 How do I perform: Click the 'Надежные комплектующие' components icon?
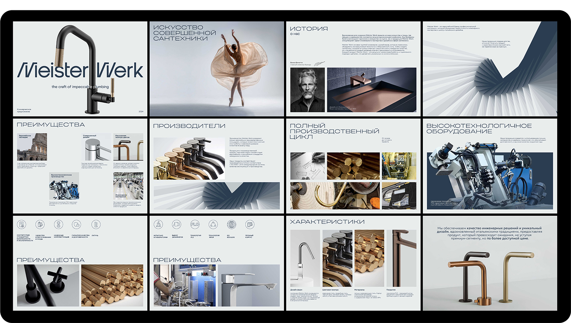tap(59, 225)
